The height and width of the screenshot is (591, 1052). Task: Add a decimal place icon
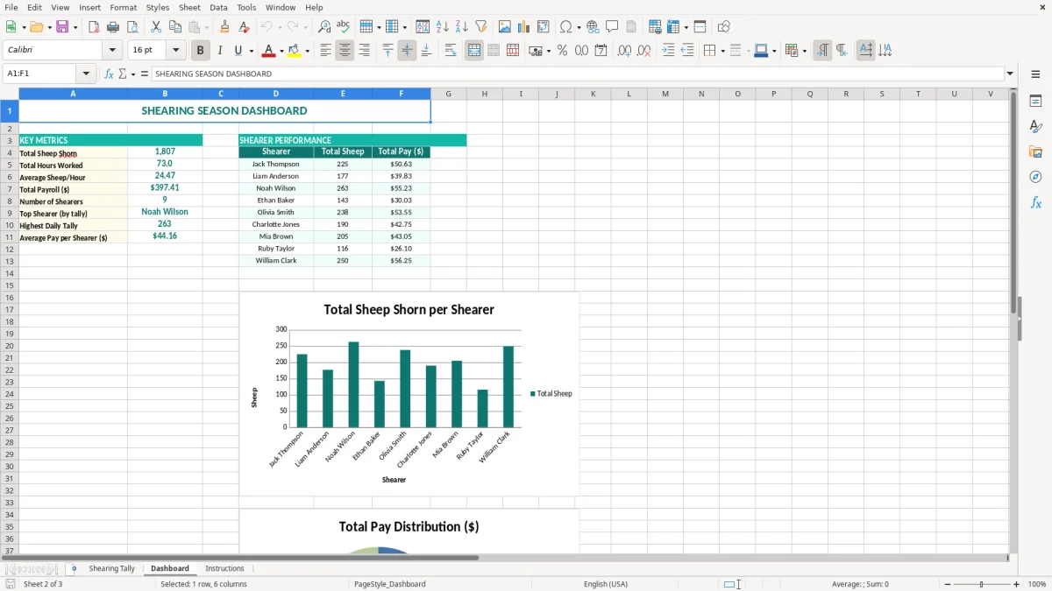coord(624,51)
